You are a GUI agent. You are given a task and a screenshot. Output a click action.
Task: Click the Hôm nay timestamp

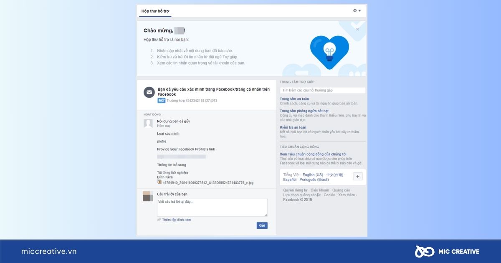[x=164, y=126]
